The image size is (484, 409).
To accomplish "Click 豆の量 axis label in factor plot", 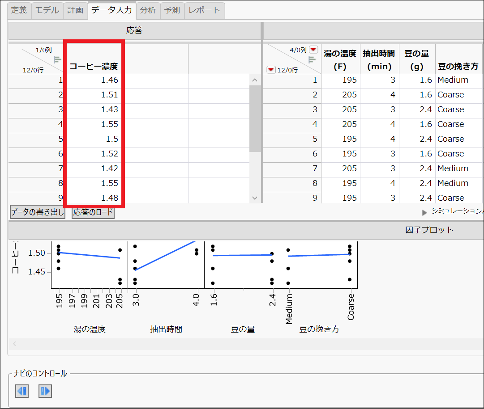I will 243,329.
